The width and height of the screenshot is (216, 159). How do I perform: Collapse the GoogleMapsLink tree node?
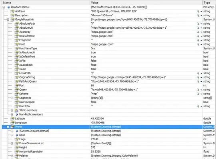tap(8, 20)
